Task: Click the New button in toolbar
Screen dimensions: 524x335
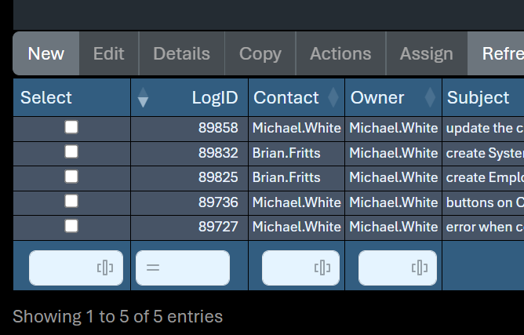Action: point(46,53)
